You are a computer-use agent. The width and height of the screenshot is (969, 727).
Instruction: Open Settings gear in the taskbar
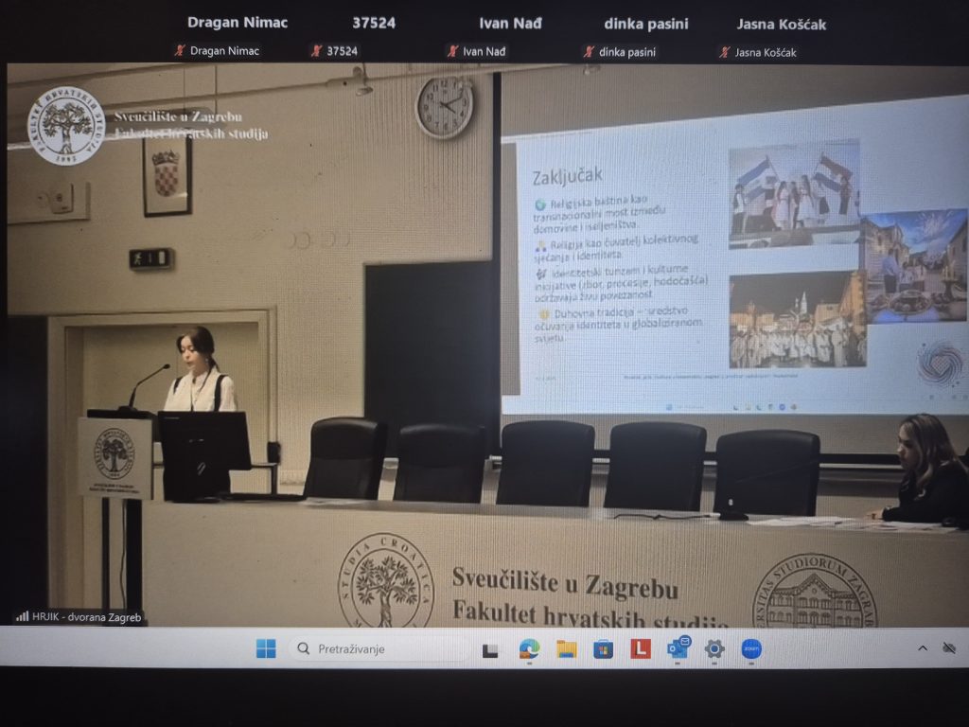[x=714, y=649]
